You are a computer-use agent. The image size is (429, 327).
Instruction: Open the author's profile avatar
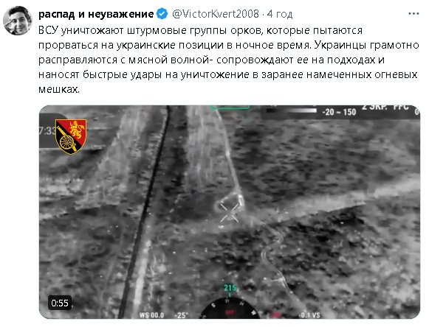click(18, 21)
